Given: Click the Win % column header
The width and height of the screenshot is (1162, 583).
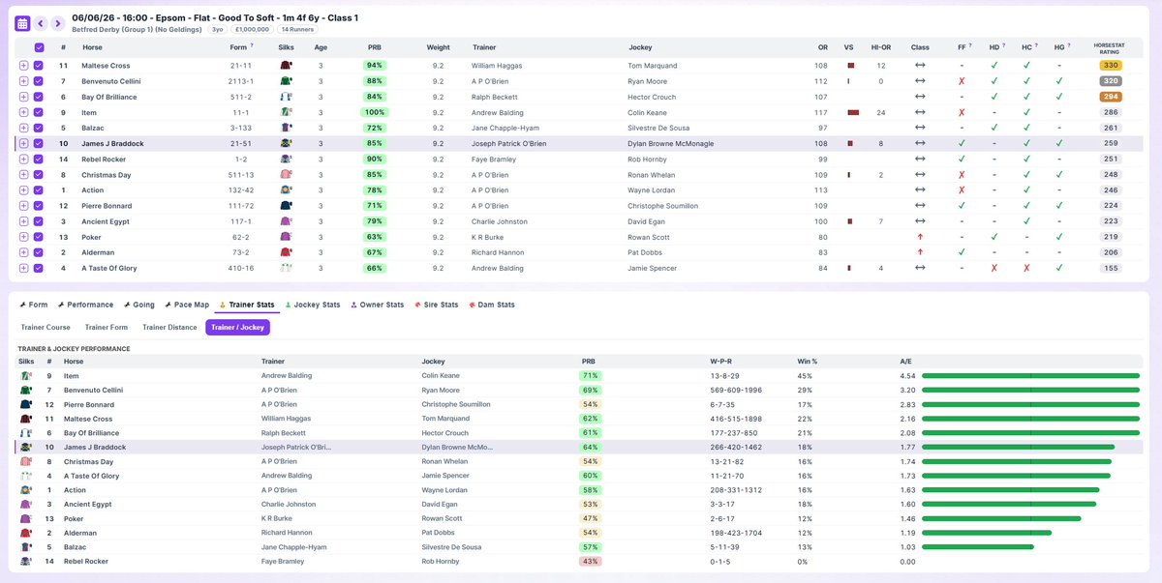Looking at the screenshot, I should (x=808, y=361).
